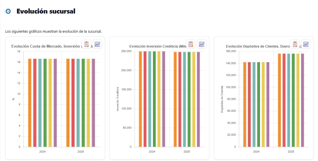Select orange 2024 bar in Depósitos de Clientes chart
The image size is (318, 161).
(245, 105)
